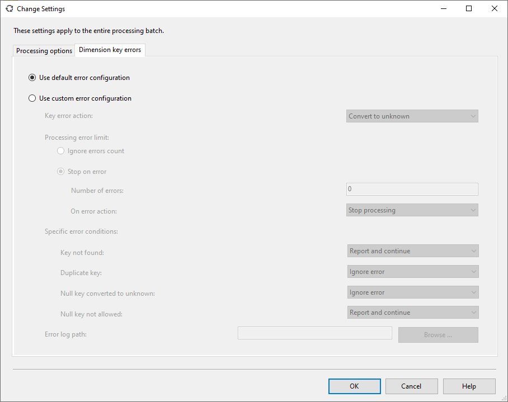Image resolution: width=508 pixels, height=402 pixels.
Task: Choose the Ignore errors count radio
Action: coord(60,151)
